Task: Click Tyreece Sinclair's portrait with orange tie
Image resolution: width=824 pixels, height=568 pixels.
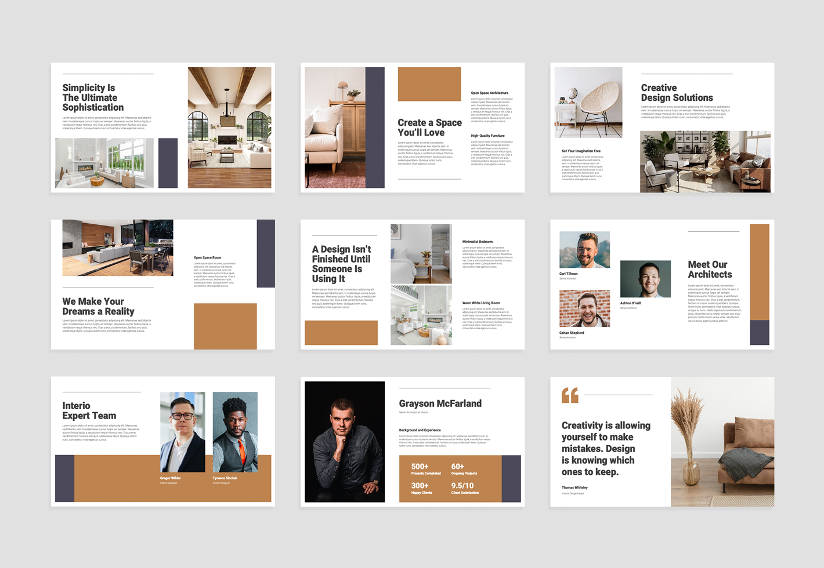Action: (x=235, y=432)
